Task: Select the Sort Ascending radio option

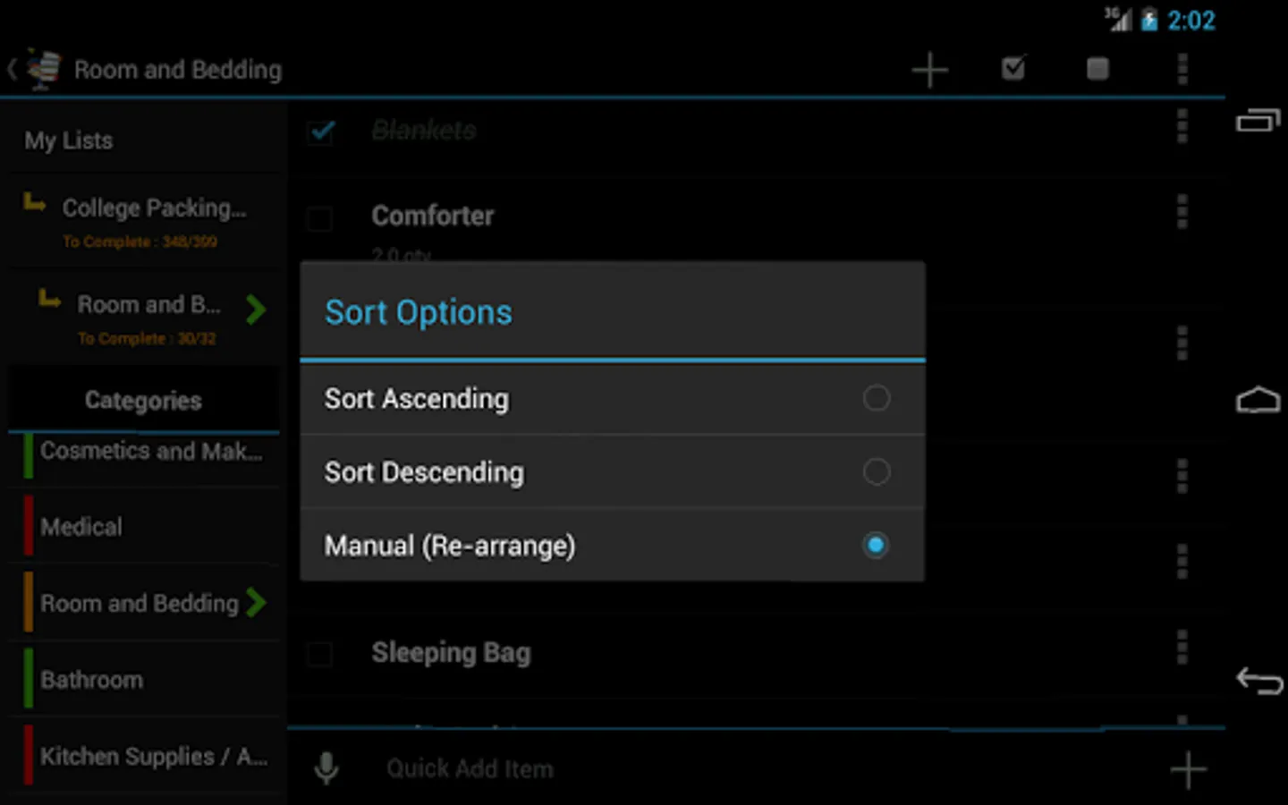Action: coord(876,398)
